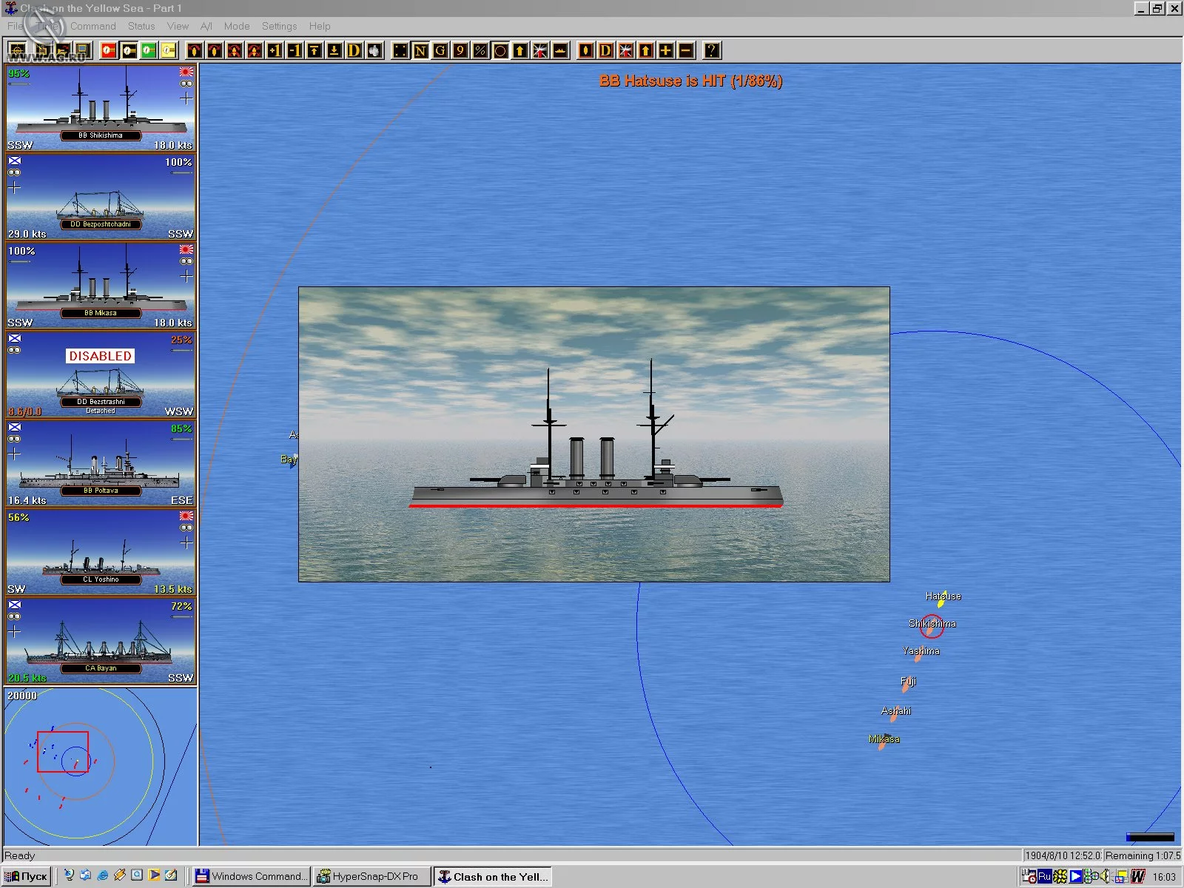Open the View menu
This screenshot has height=888, width=1184.
pos(178,26)
